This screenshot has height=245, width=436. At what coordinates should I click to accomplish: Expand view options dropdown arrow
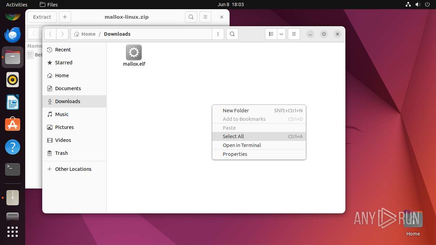click(x=281, y=34)
